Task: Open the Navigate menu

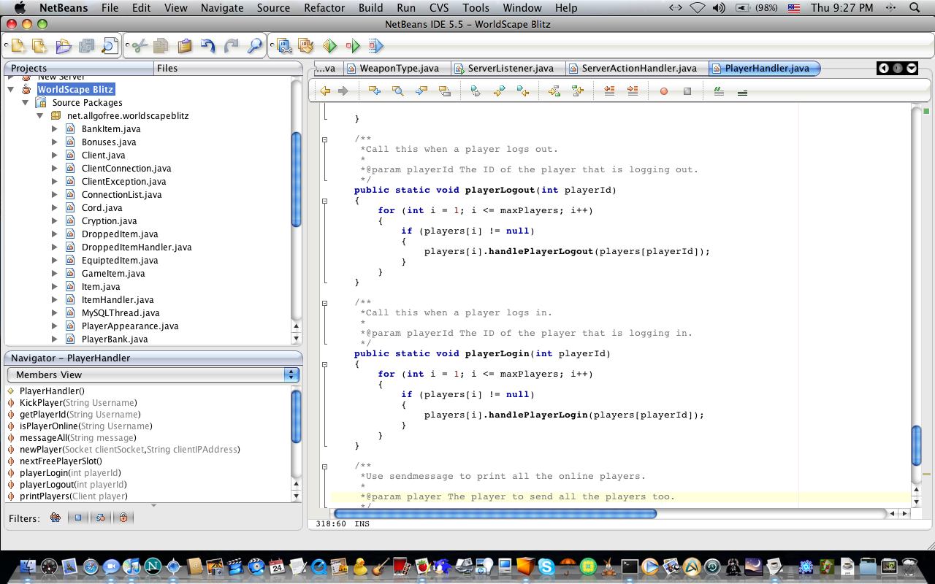Action: (x=222, y=8)
